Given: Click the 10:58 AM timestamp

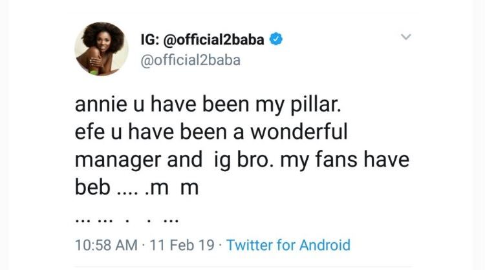Looking at the screenshot, I should [x=105, y=245].
